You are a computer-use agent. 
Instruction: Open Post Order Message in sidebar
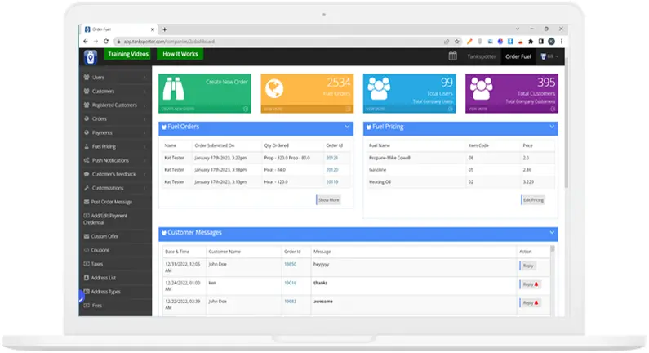point(115,202)
